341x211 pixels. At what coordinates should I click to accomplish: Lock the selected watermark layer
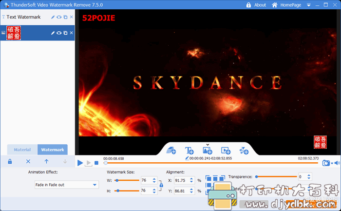(x=10, y=161)
